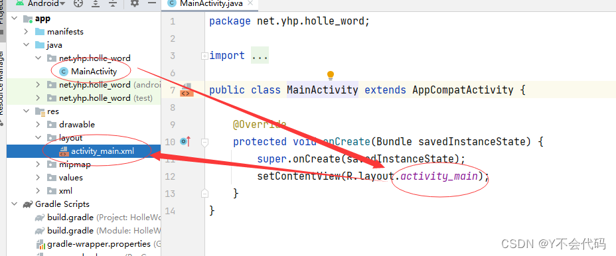The width and height of the screenshot is (616, 256).
Task: Click the package net.yhp.holle_word statement
Action: [289, 21]
